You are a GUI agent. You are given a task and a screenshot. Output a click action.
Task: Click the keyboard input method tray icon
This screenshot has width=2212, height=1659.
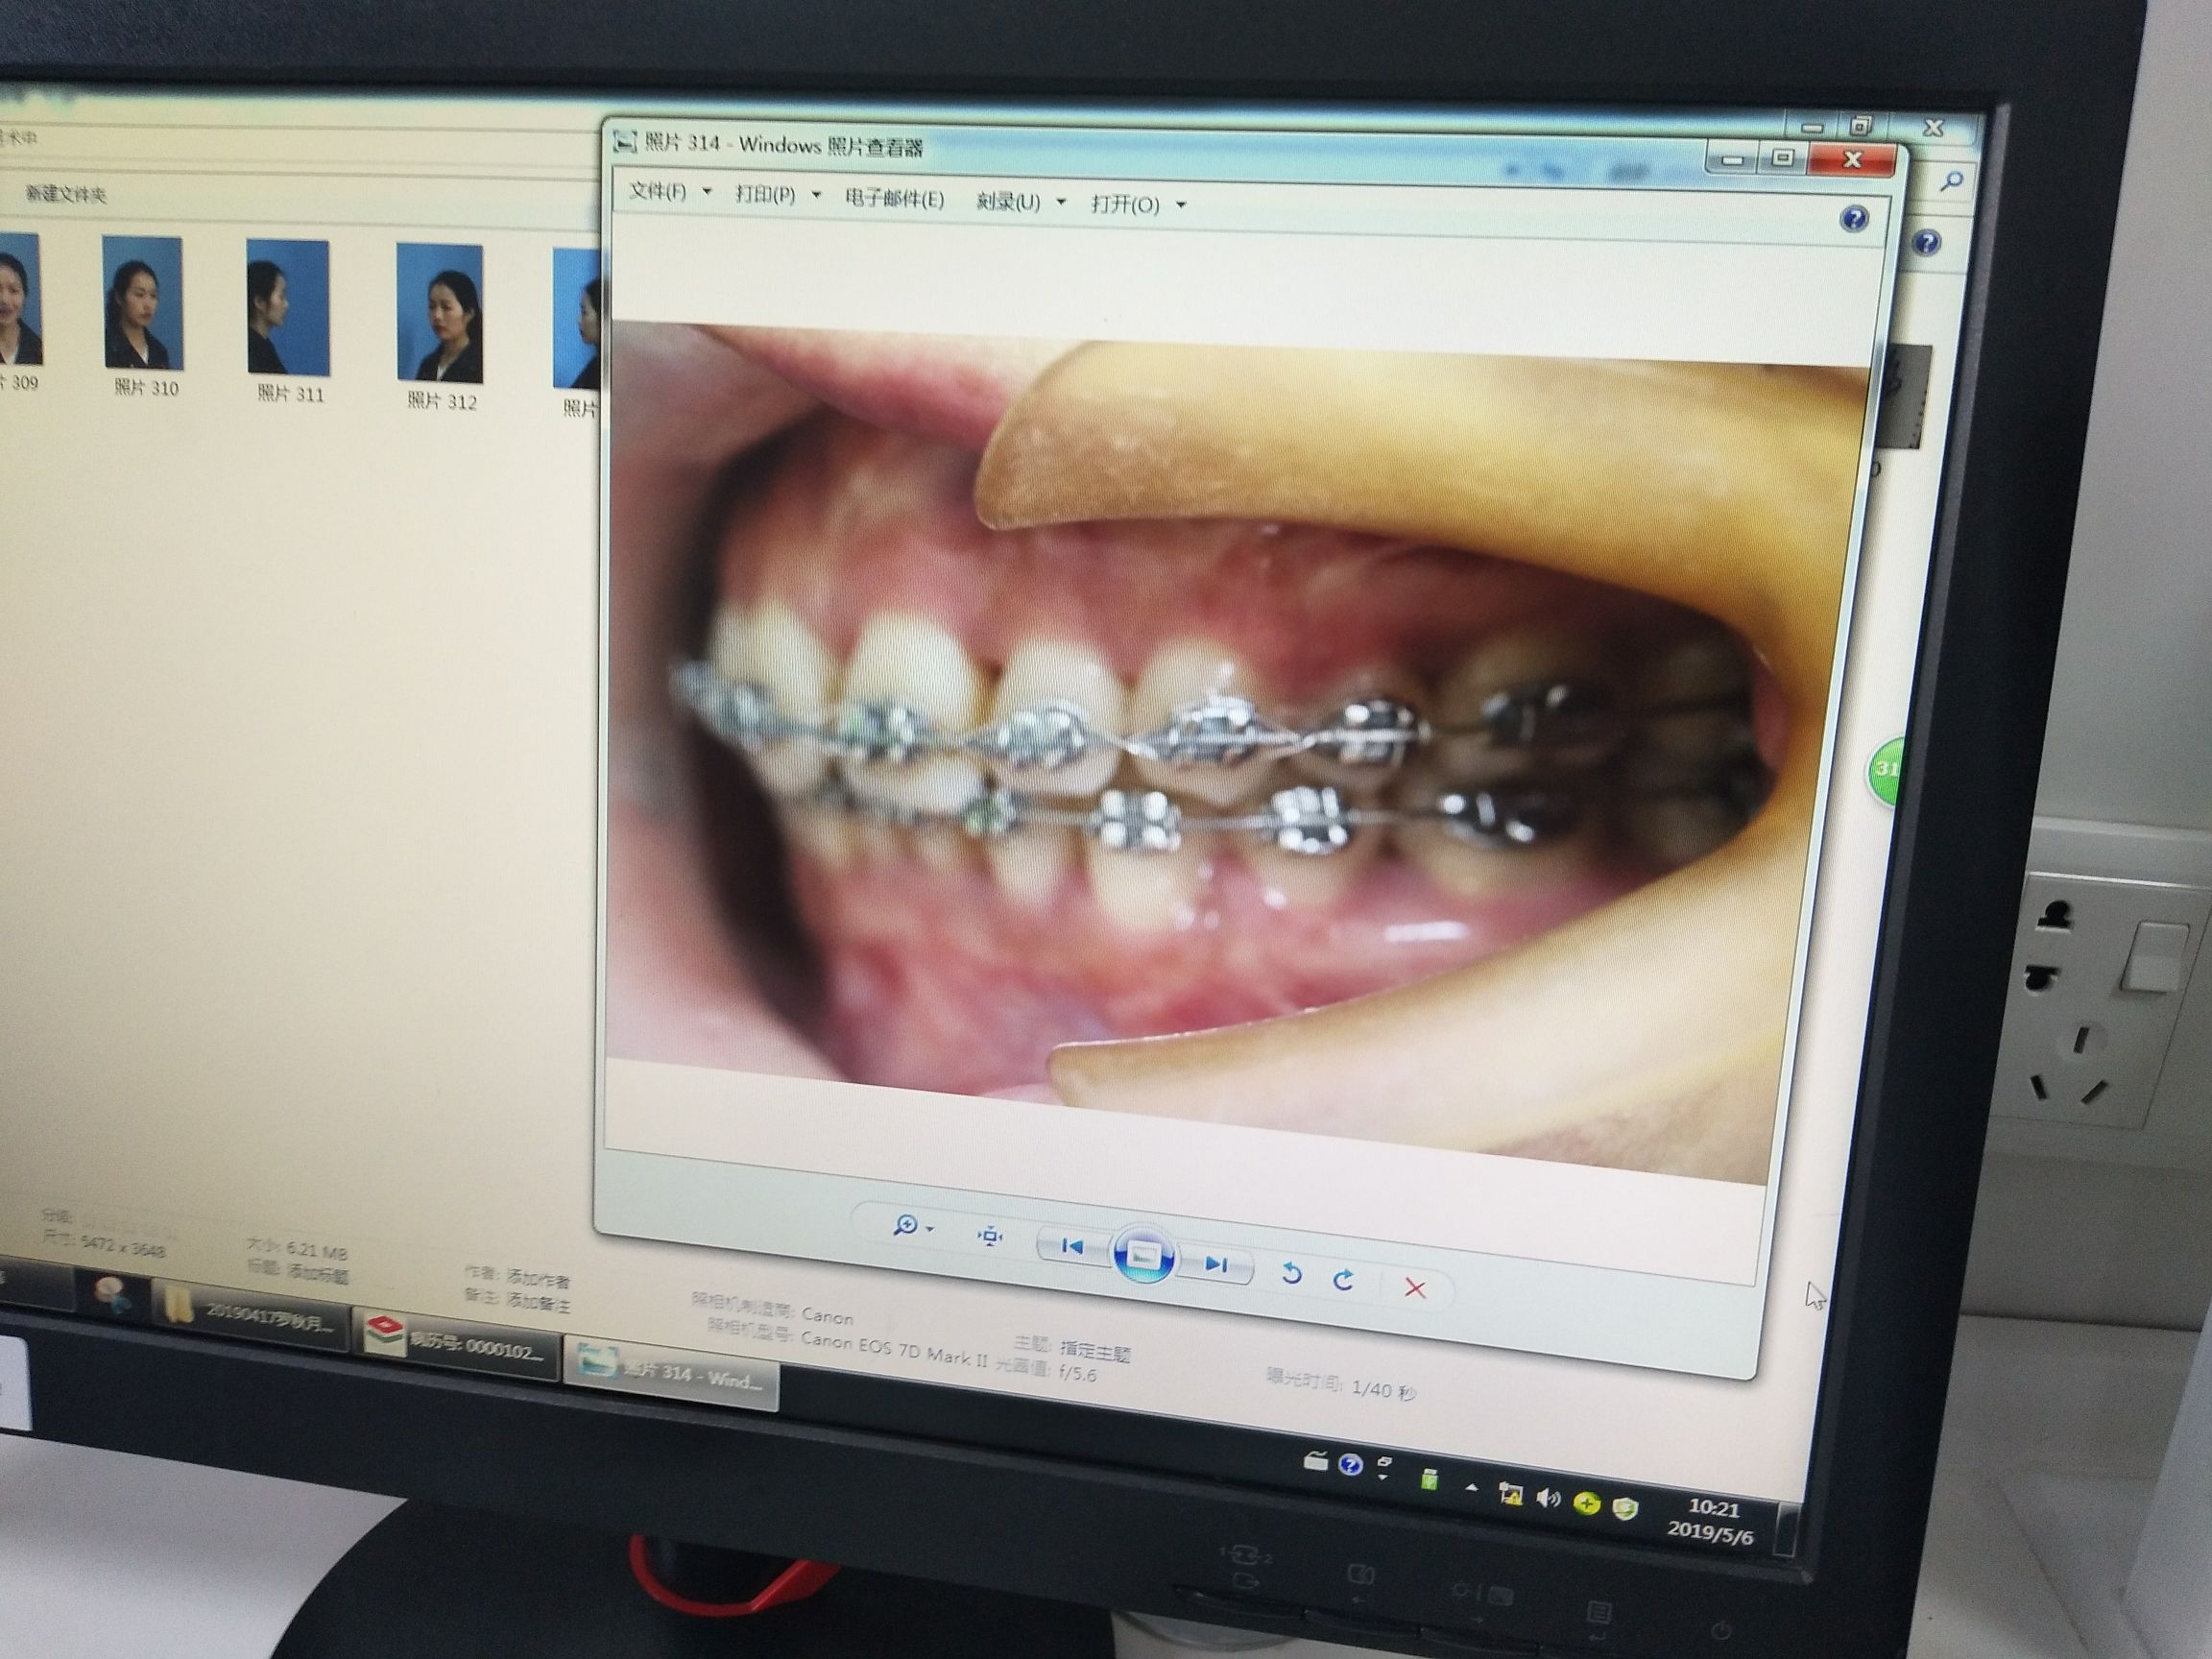click(x=1315, y=1461)
